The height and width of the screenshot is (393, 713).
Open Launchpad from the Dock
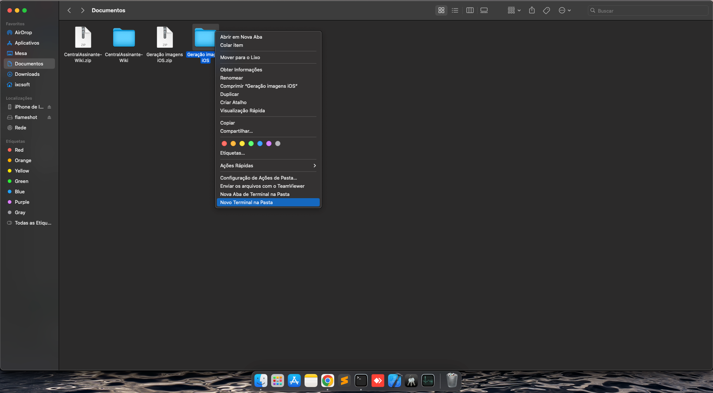tap(277, 381)
